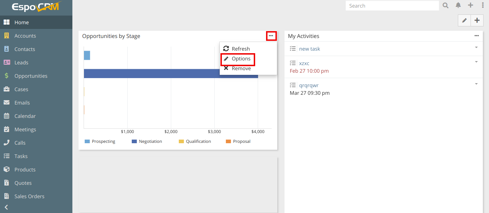Collapse the sidebar with left chevron

[x=6, y=207]
